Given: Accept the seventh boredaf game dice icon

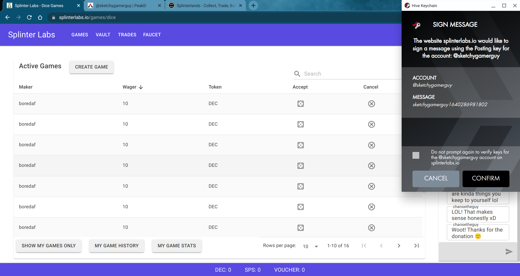Looking at the screenshot, I should tap(300, 228).
